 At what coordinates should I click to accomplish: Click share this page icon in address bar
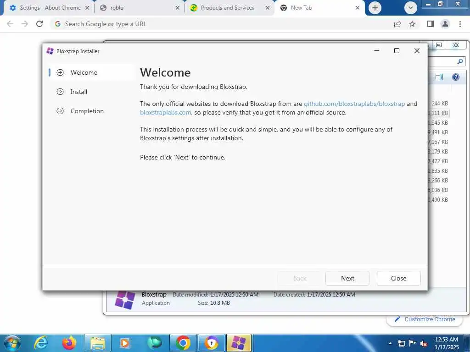(397, 24)
